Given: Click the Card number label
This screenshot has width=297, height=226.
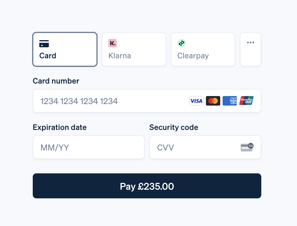Looking at the screenshot, I should (x=56, y=81).
